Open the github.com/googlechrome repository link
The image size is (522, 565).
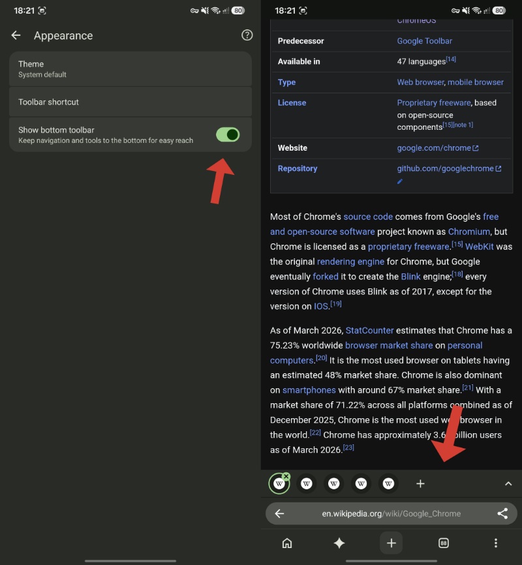tap(449, 168)
